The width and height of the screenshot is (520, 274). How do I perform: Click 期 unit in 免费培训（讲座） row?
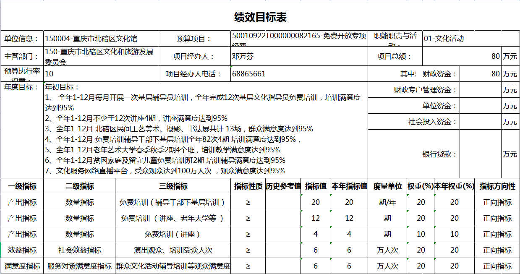click(387, 234)
